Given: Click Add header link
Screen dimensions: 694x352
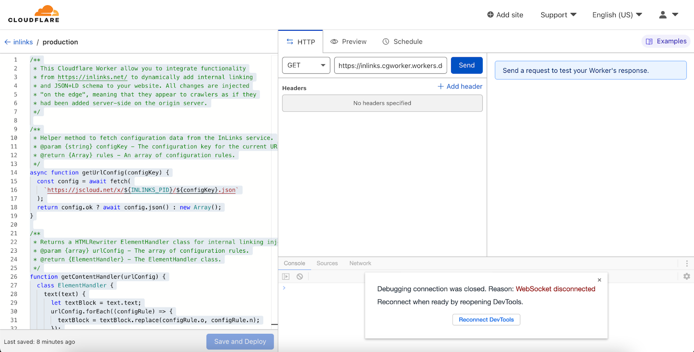Looking at the screenshot, I should tap(460, 86).
